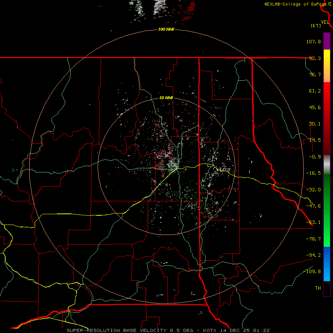Click the [KT] units label
This screenshot has width=333, height=333.
click(316, 26)
